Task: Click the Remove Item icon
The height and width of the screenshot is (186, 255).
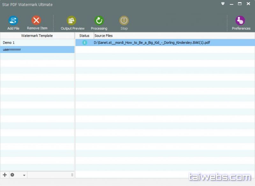Action: click(x=37, y=20)
